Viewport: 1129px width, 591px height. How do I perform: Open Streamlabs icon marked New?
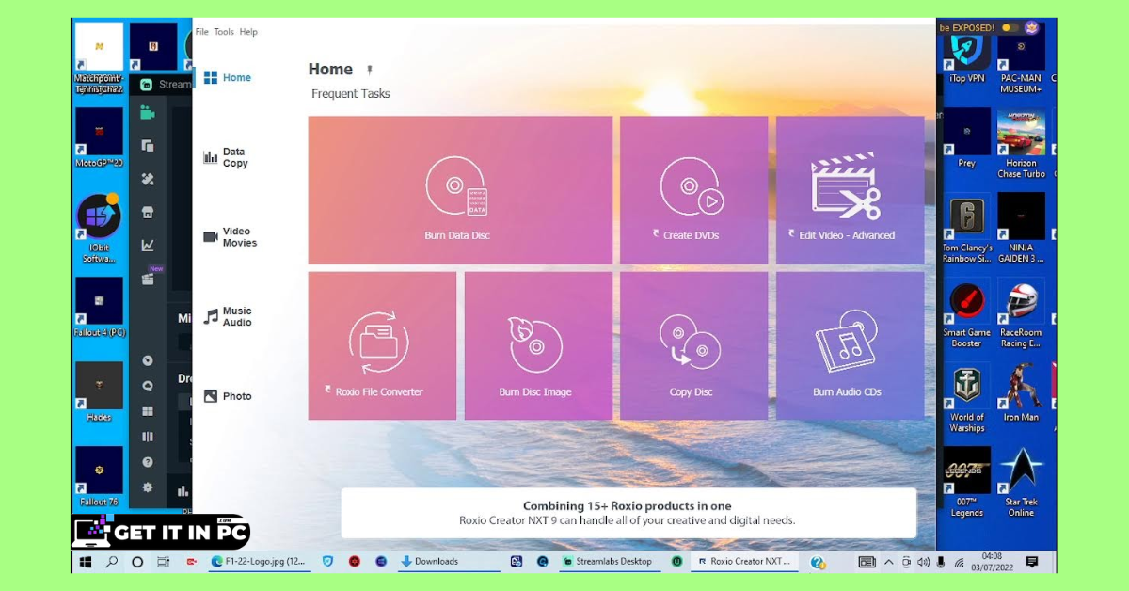(148, 278)
